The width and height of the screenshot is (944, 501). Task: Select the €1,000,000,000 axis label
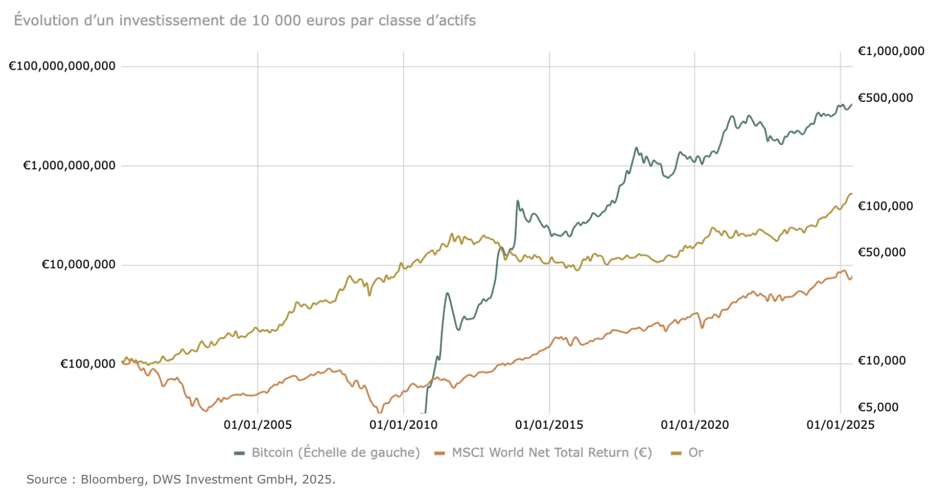(69, 166)
